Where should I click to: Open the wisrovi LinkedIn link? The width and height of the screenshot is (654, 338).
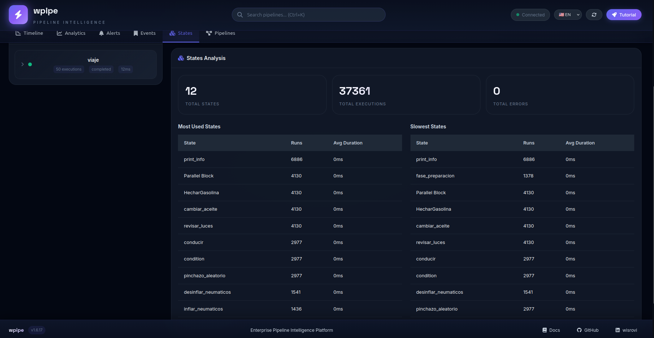(626, 330)
